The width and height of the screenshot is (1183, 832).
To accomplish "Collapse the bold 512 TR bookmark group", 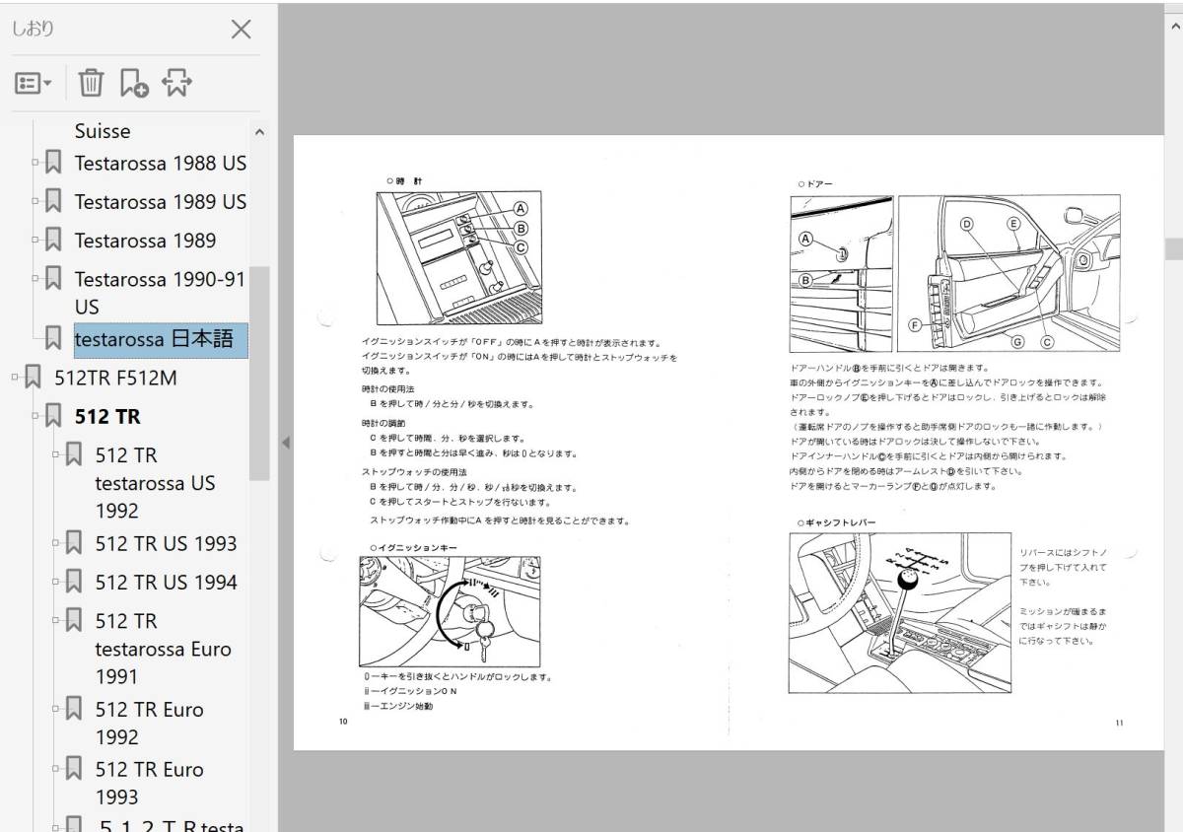I will pos(36,416).
